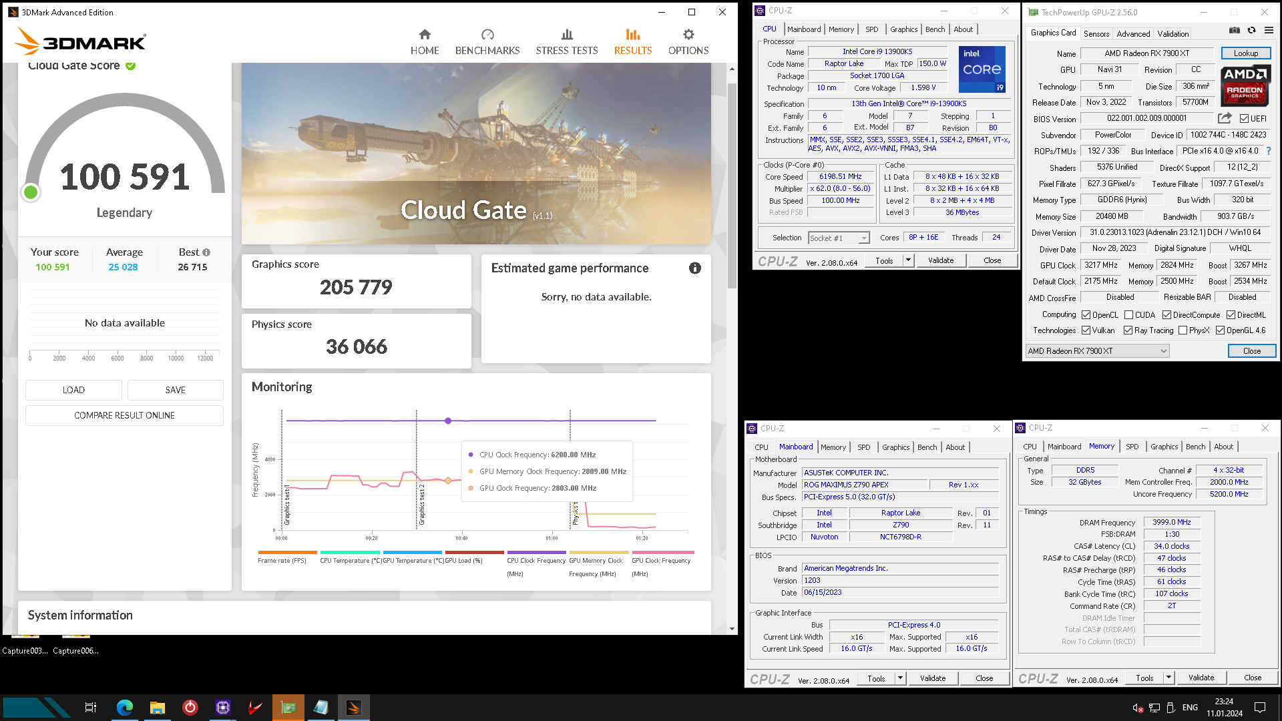
Task: Toggle the PhysX checkbox
Action: point(1183,330)
